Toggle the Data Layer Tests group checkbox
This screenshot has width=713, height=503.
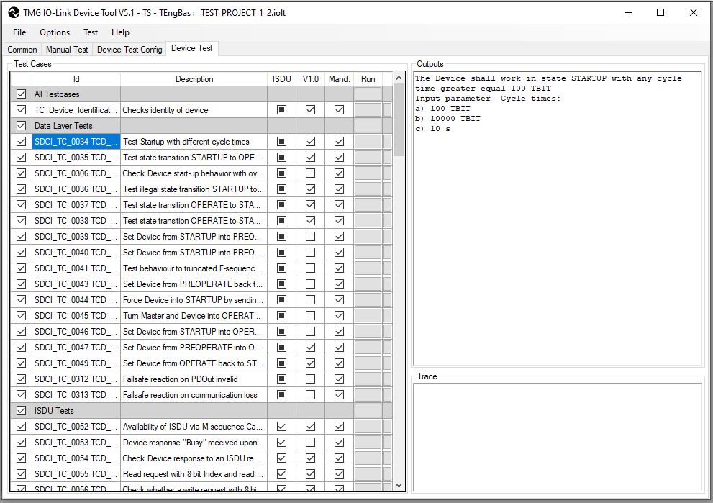[x=21, y=126]
